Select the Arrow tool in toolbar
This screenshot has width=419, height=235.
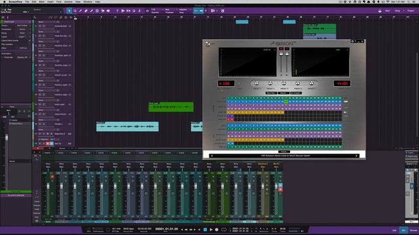69,11
